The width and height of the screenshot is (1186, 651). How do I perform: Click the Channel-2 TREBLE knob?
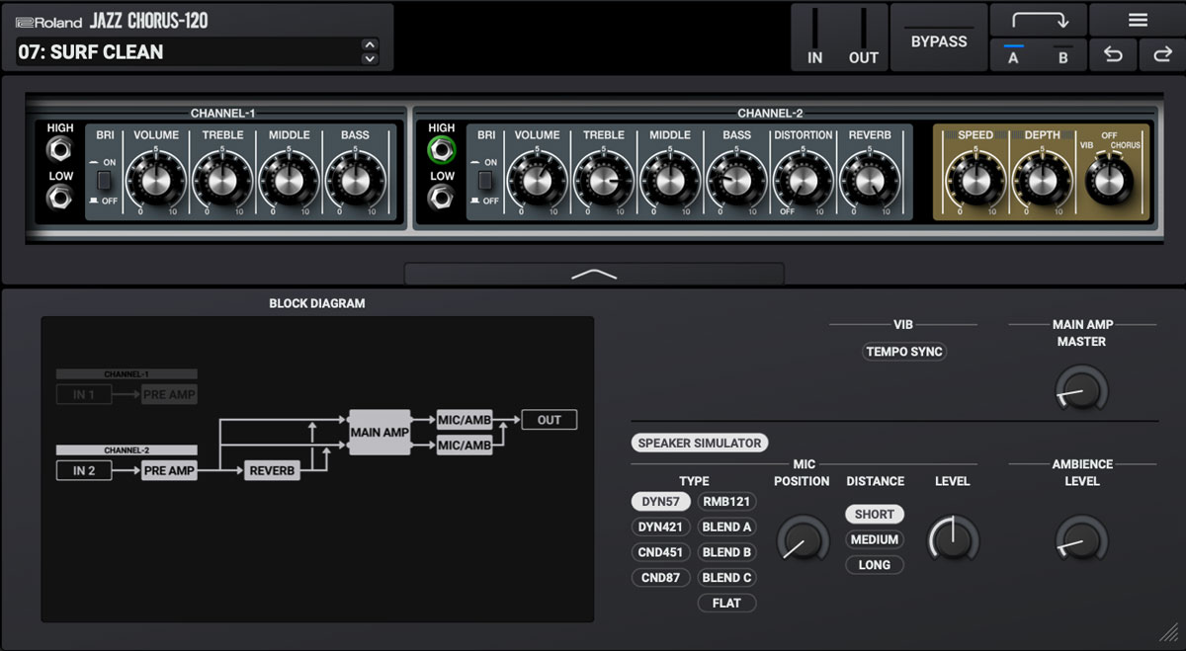(x=603, y=181)
